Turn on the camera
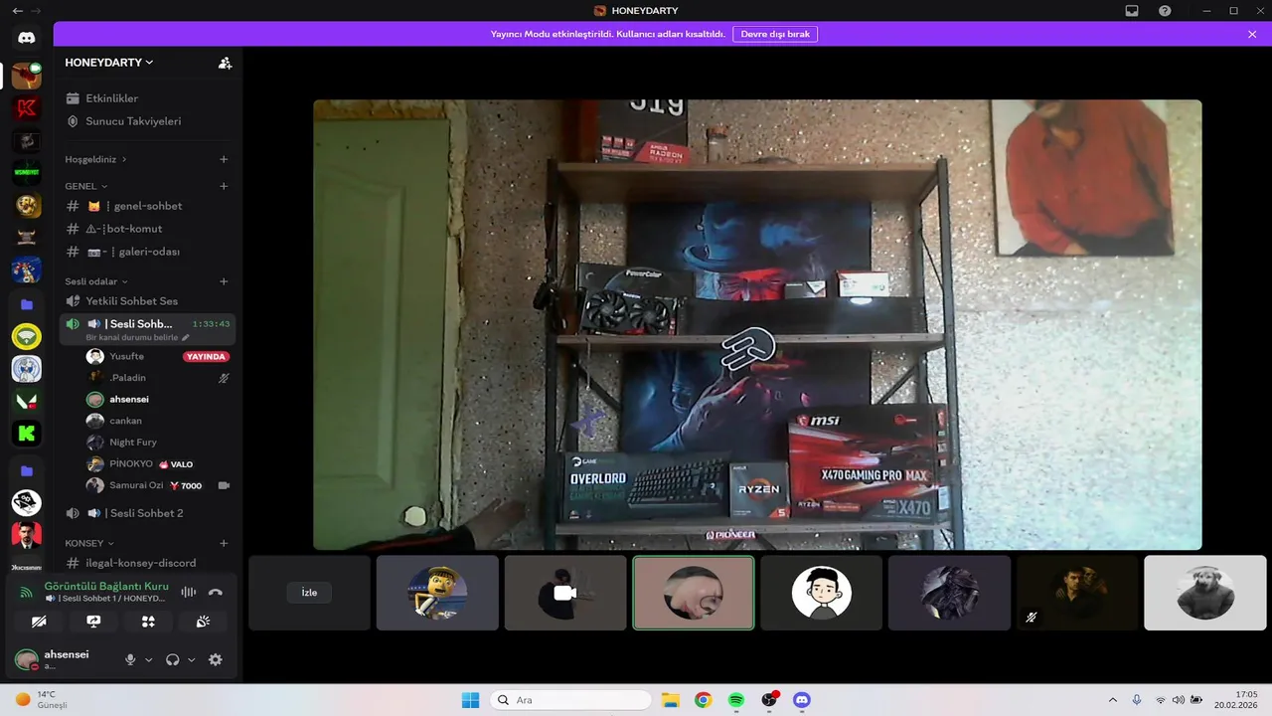The width and height of the screenshot is (1272, 716). (x=39, y=622)
